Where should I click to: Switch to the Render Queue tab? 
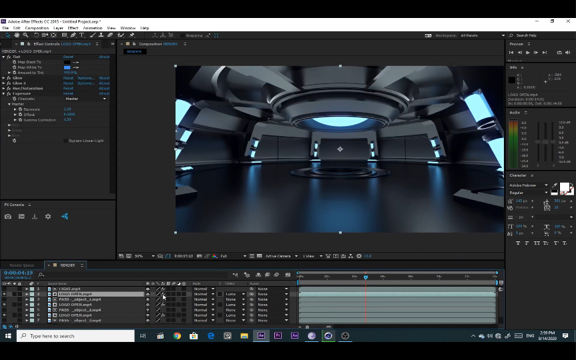(21, 265)
